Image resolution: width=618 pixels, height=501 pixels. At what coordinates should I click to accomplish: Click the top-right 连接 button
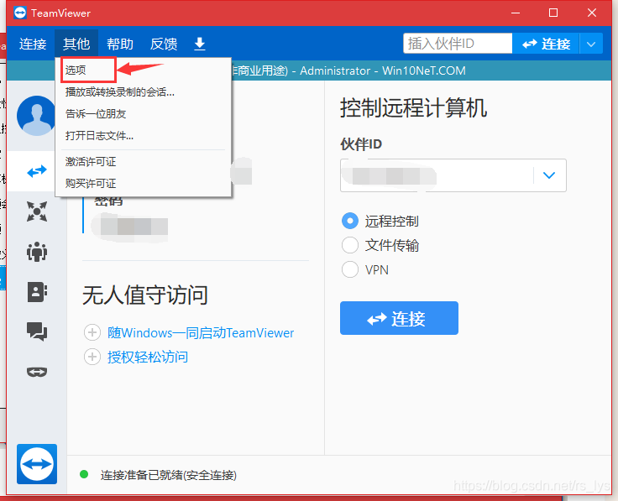pos(546,44)
